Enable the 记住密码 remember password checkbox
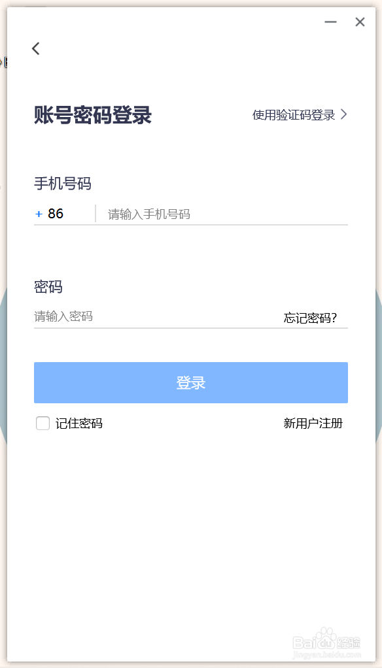The width and height of the screenshot is (382, 668). (43, 423)
